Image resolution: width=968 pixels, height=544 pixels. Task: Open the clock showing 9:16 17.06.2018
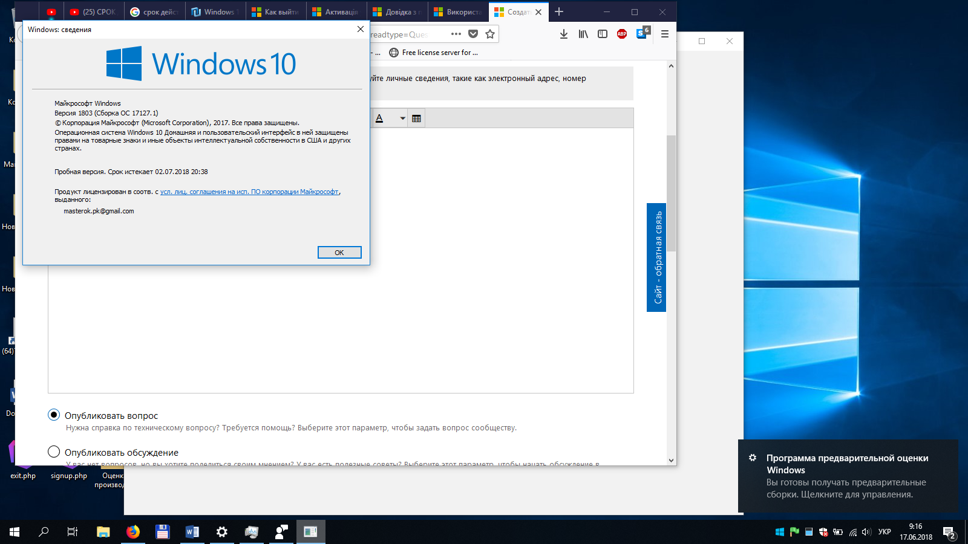[x=915, y=532]
